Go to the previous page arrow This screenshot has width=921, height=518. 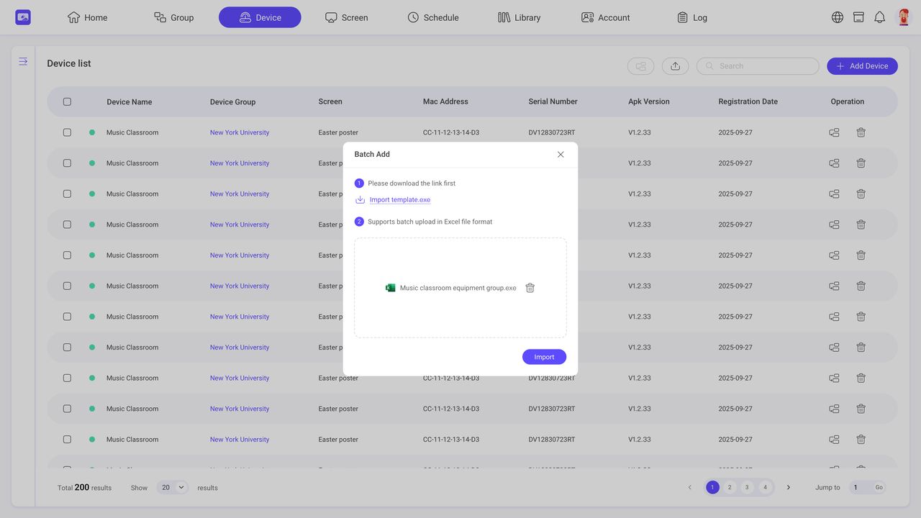689,487
